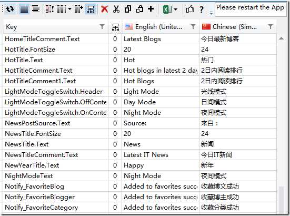This screenshot has height=216, width=290.
Task: Click the red exclamation columns filter icon
Action: coord(49,9)
